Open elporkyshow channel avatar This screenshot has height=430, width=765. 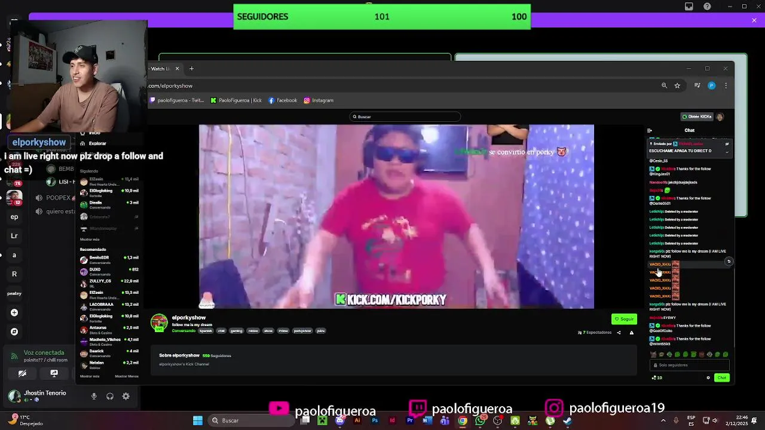[x=159, y=322]
